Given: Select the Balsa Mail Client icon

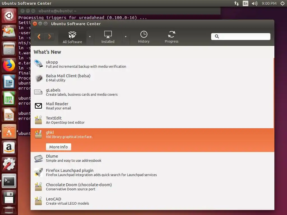Looking at the screenshot, I should [38, 78].
